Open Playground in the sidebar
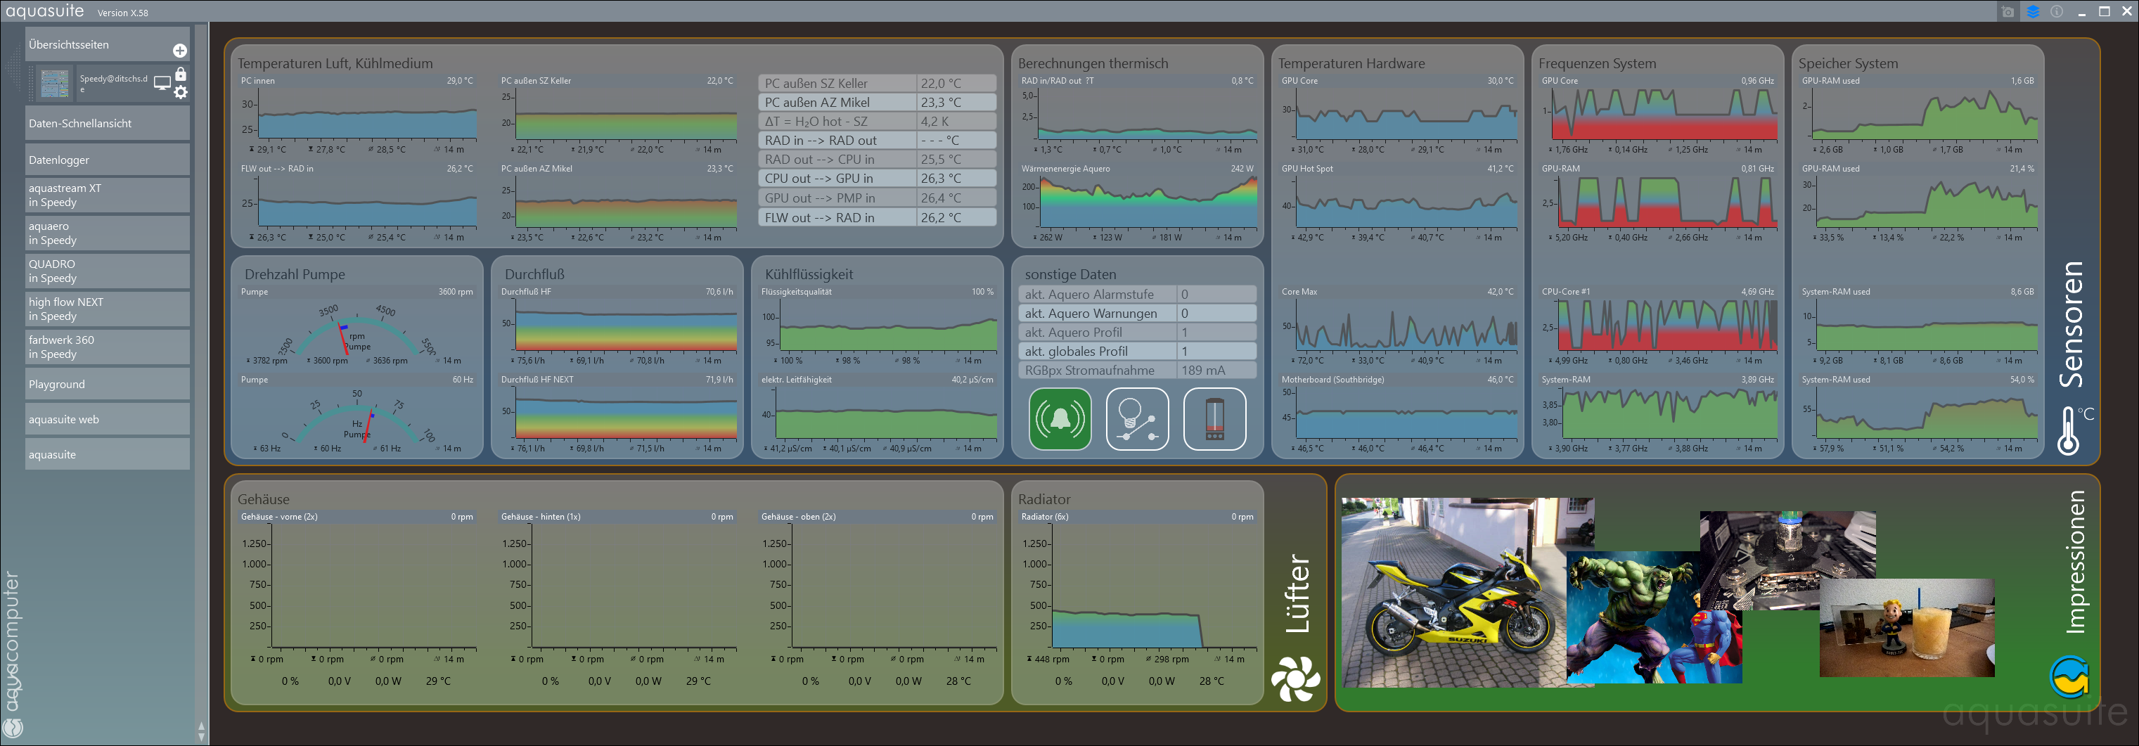This screenshot has height=746, width=2139. (107, 384)
